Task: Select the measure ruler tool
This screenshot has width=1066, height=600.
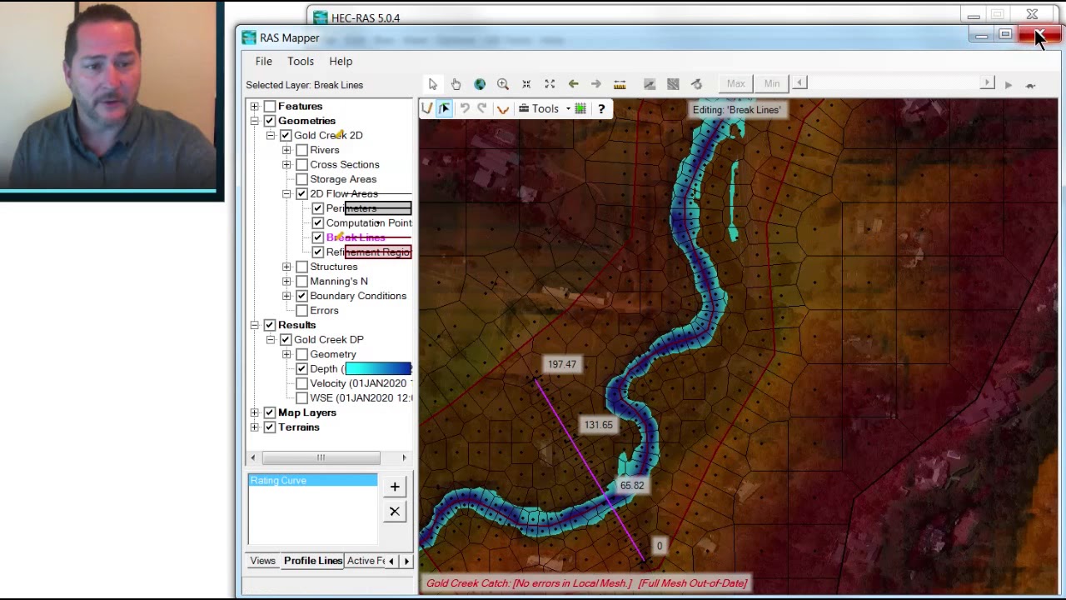Action: [x=620, y=84]
